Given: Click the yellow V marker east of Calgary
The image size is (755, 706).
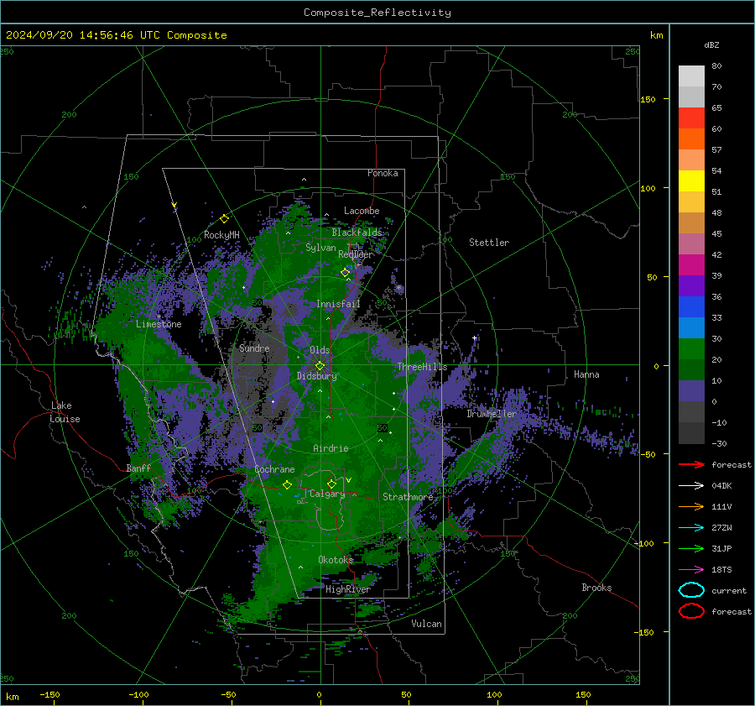Looking at the screenshot, I should pyautogui.click(x=349, y=480).
